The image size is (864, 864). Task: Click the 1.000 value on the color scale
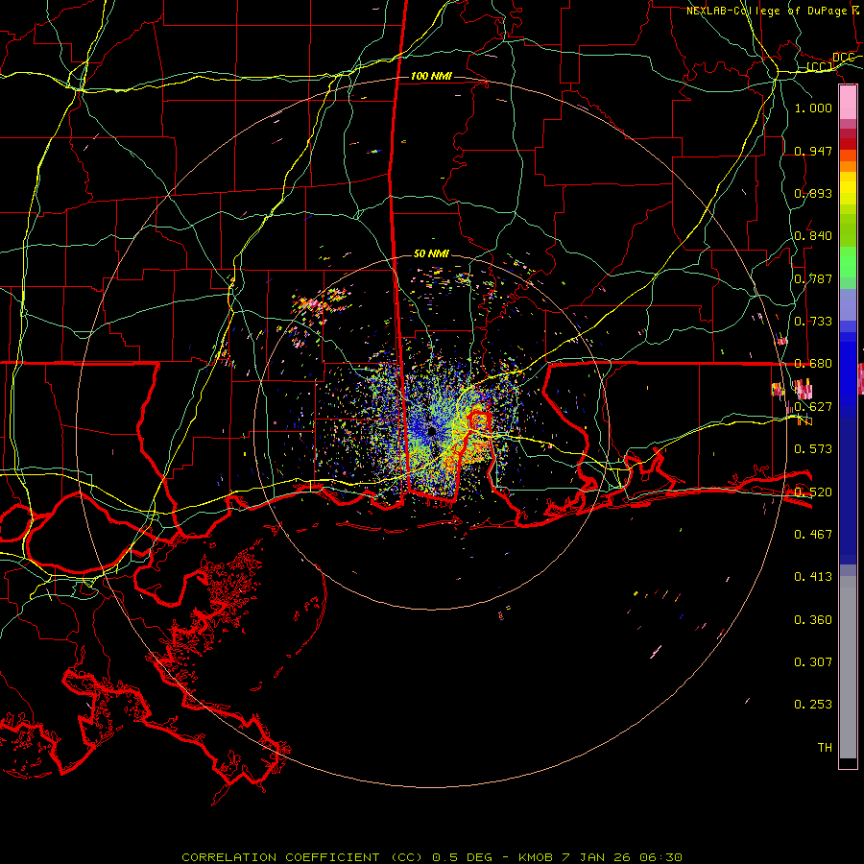tap(813, 108)
